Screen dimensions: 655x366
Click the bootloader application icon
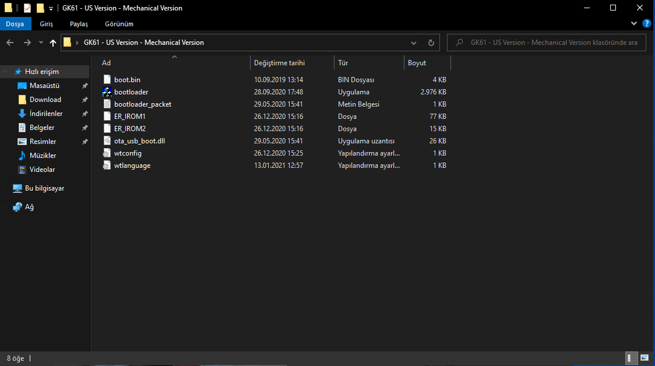coord(107,92)
